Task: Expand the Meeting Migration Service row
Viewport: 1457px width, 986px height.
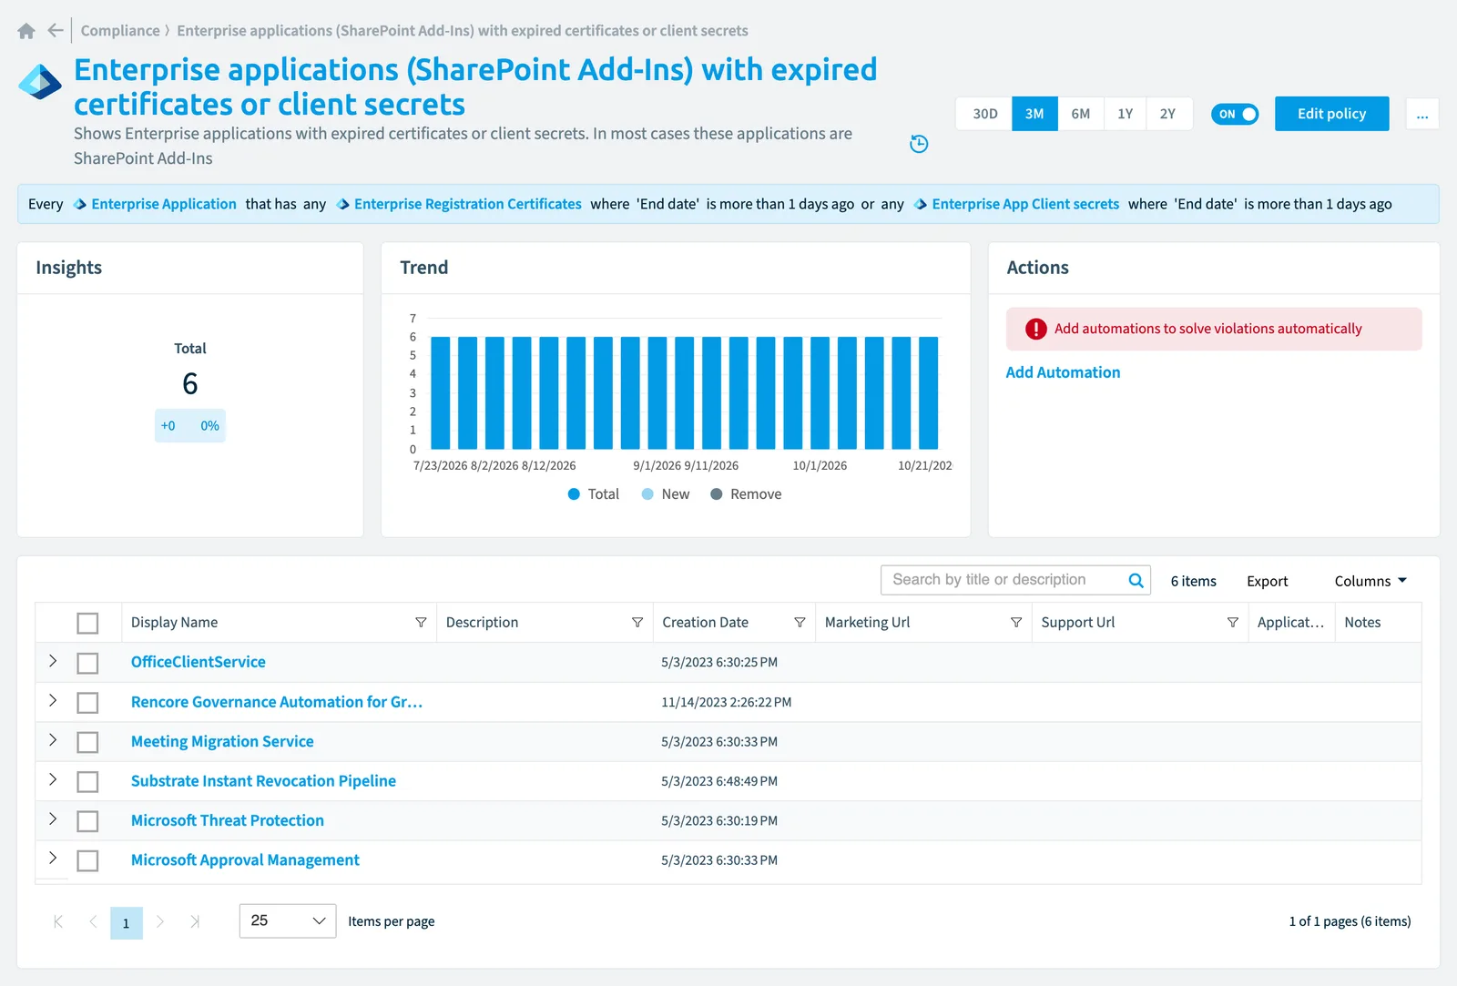Action: point(53,740)
